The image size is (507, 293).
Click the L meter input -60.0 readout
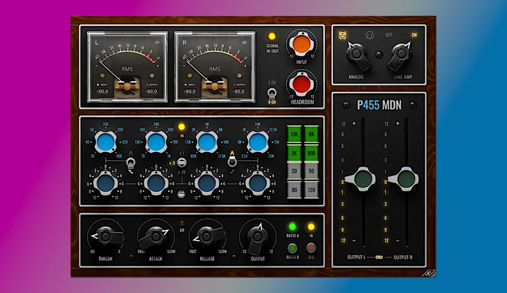coord(102,91)
